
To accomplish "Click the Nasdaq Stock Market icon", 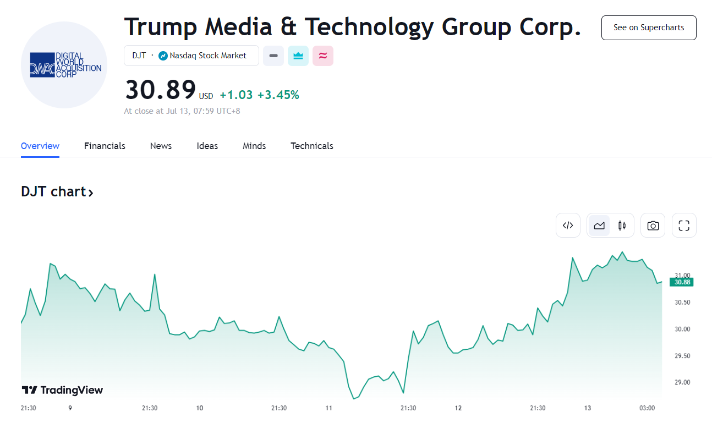I will click(x=163, y=56).
